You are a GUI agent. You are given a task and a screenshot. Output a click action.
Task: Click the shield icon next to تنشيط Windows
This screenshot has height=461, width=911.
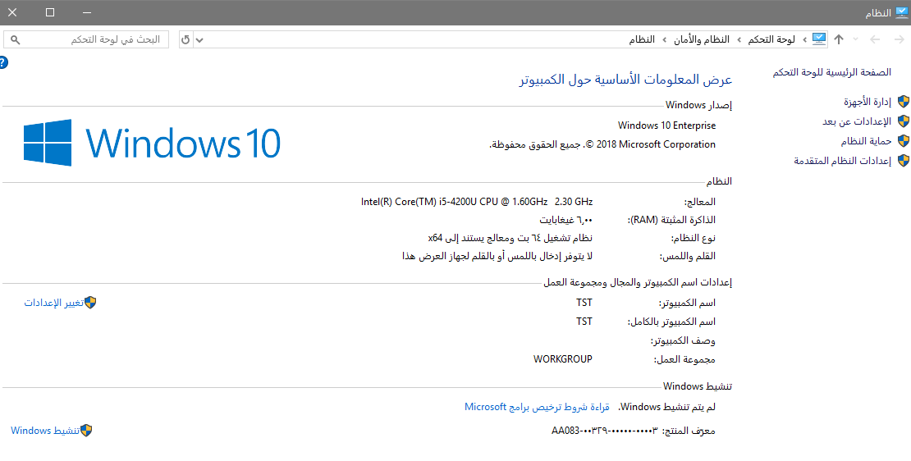(x=85, y=431)
